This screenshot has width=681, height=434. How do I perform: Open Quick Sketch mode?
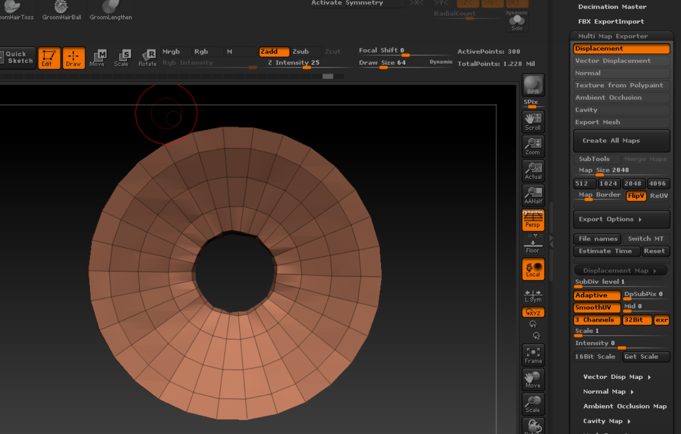tap(18, 58)
